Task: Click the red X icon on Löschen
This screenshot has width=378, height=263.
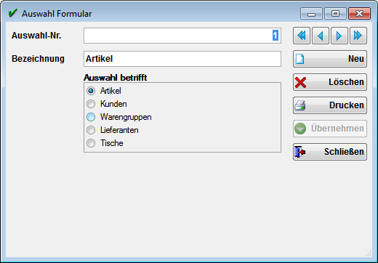Action: (x=300, y=82)
